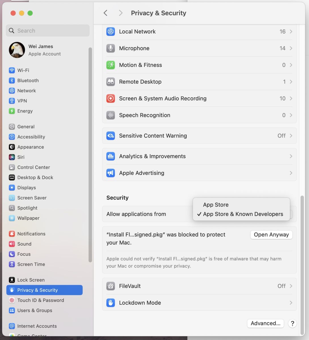309x340 pixels.
Task: Select the Privacy & Security sidebar label
Action: pos(37,290)
